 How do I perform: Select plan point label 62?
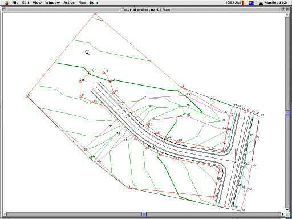(x=250, y=189)
